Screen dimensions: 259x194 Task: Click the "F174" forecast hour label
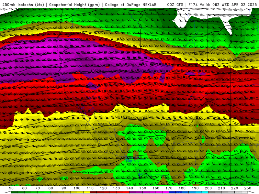193,5
